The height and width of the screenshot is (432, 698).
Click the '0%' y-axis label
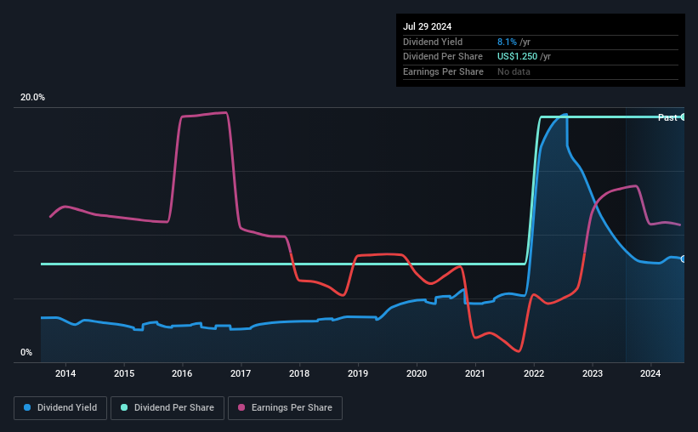coord(26,352)
